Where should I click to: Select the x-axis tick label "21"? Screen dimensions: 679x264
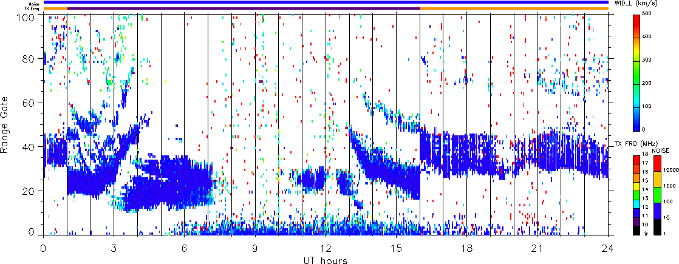click(x=537, y=248)
